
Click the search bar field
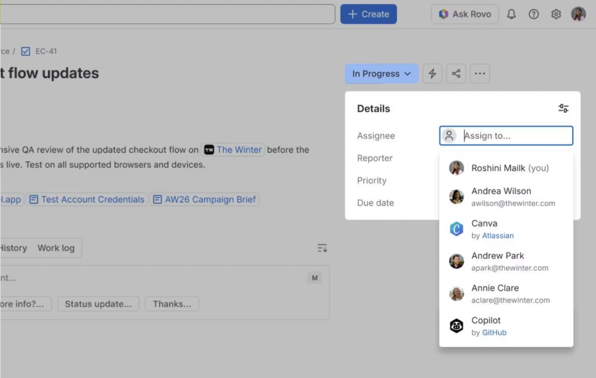click(x=168, y=14)
